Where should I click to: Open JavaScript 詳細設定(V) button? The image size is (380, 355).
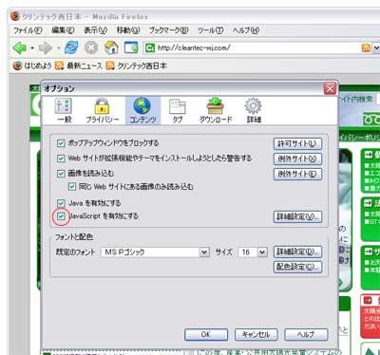[x=297, y=216]
